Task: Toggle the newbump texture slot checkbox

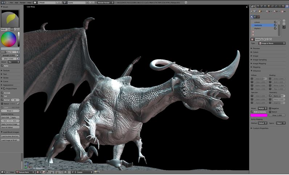Action: [x=275, y=25]
